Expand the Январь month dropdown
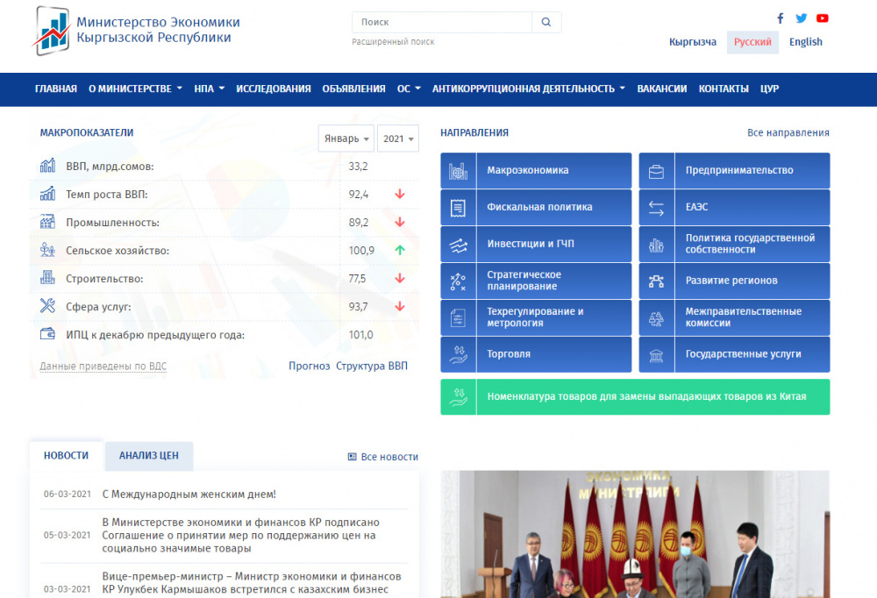The image size is (877, 598). coord(346,139)
